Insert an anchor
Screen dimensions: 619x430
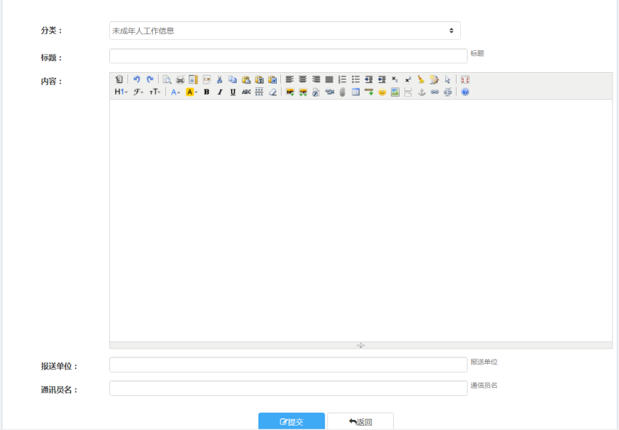tap(421, 92)
